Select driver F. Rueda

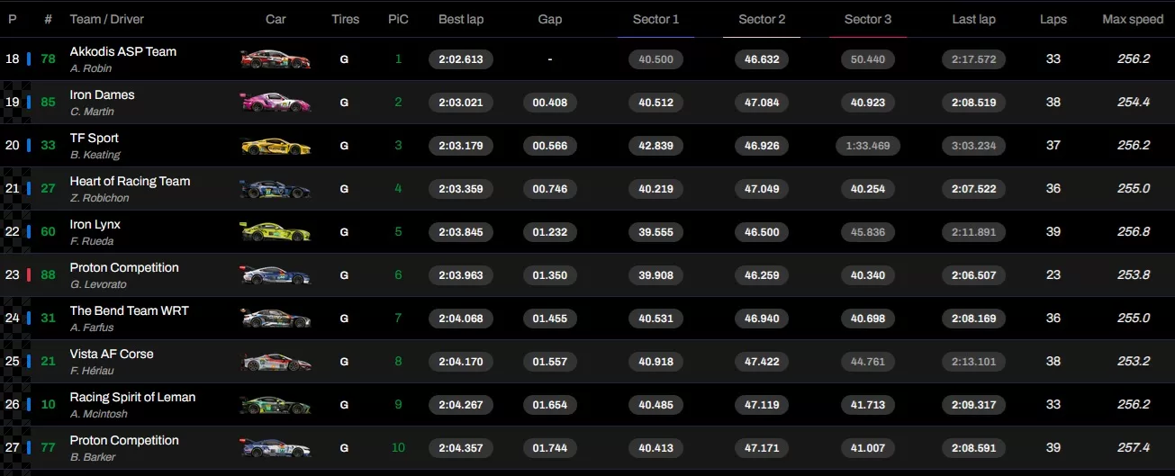click(x=91, y=241)
